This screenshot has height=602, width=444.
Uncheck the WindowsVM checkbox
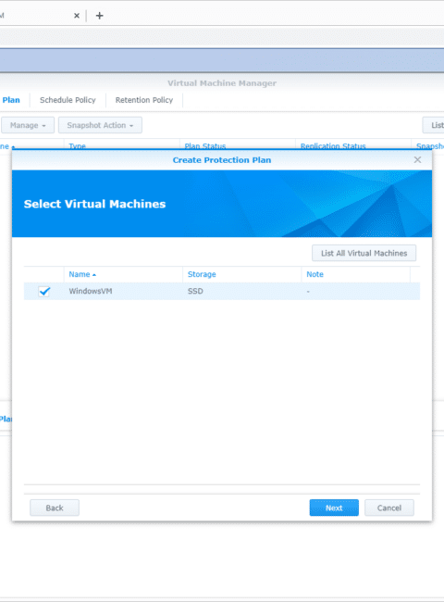(x=44, y=292)
